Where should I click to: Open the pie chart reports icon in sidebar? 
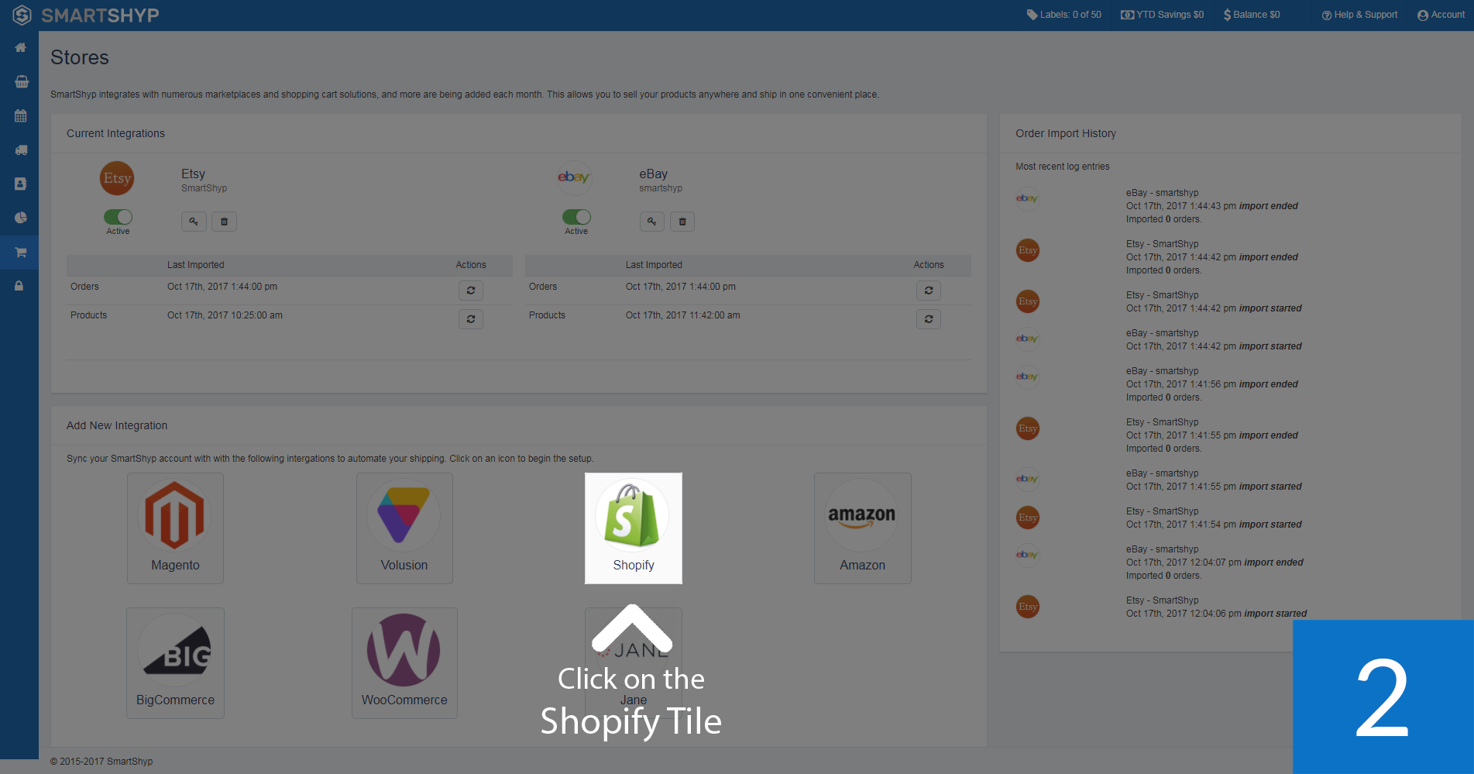[21, 218]
